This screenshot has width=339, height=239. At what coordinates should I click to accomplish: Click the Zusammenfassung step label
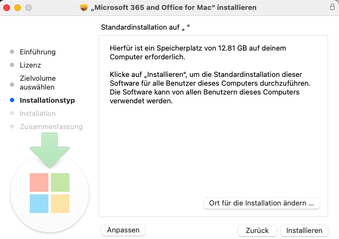pos(51,126)
